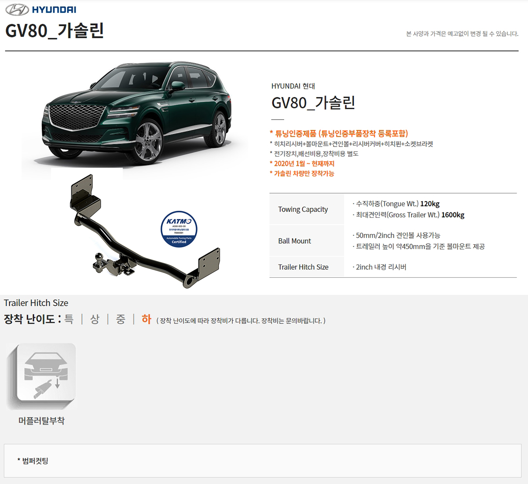The height and width of the screenshot is (484, 528).
Task: Select difficulty level 상
Action: tap(95, 319)
